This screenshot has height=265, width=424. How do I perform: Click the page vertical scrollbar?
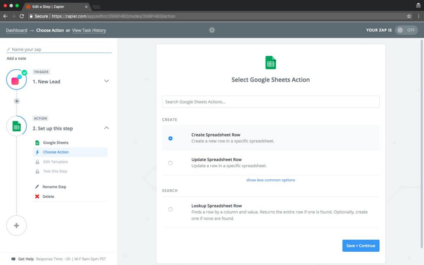422,143
